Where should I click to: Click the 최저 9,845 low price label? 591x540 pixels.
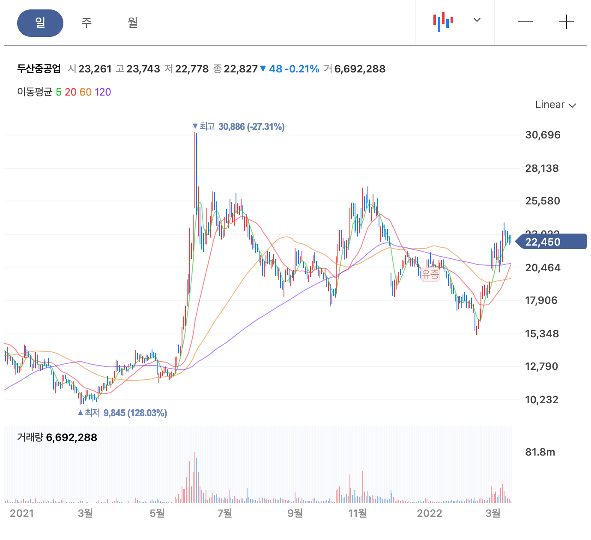click(x=122, y=413)
